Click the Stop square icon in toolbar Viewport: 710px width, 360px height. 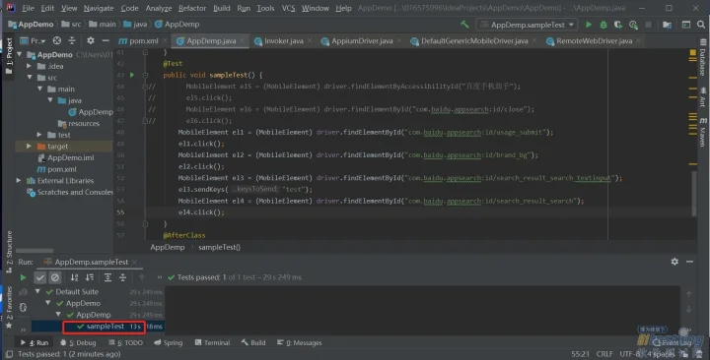(649, 25)
